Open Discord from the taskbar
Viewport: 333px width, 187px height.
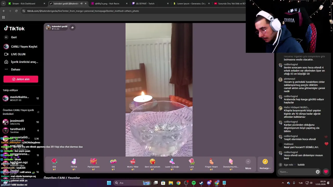coord(209,183)
